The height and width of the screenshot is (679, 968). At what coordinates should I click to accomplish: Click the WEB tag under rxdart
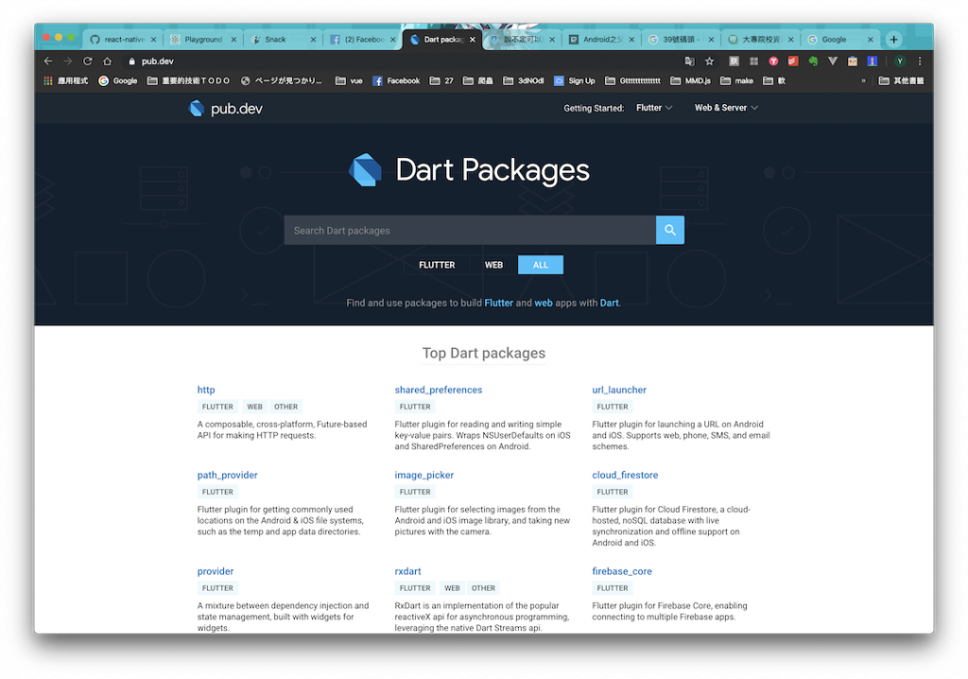coord(452,588)
